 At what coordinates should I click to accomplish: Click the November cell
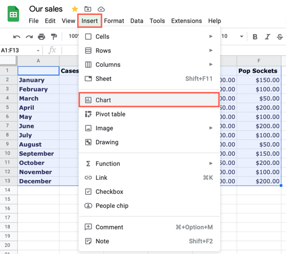point(38,172)
